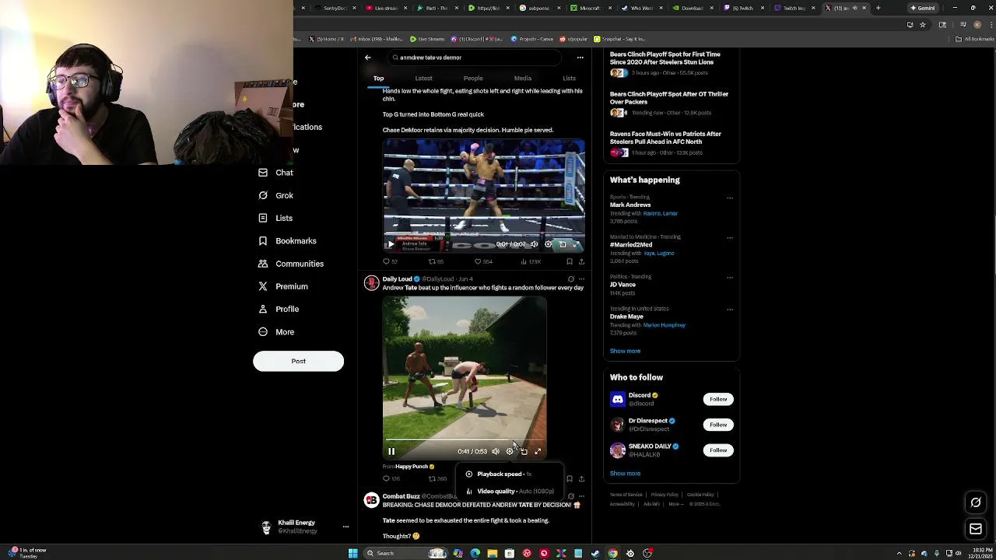This screenshot has height=560, width=996.
Task: Show more under What's happening
Action: point(625,351)
